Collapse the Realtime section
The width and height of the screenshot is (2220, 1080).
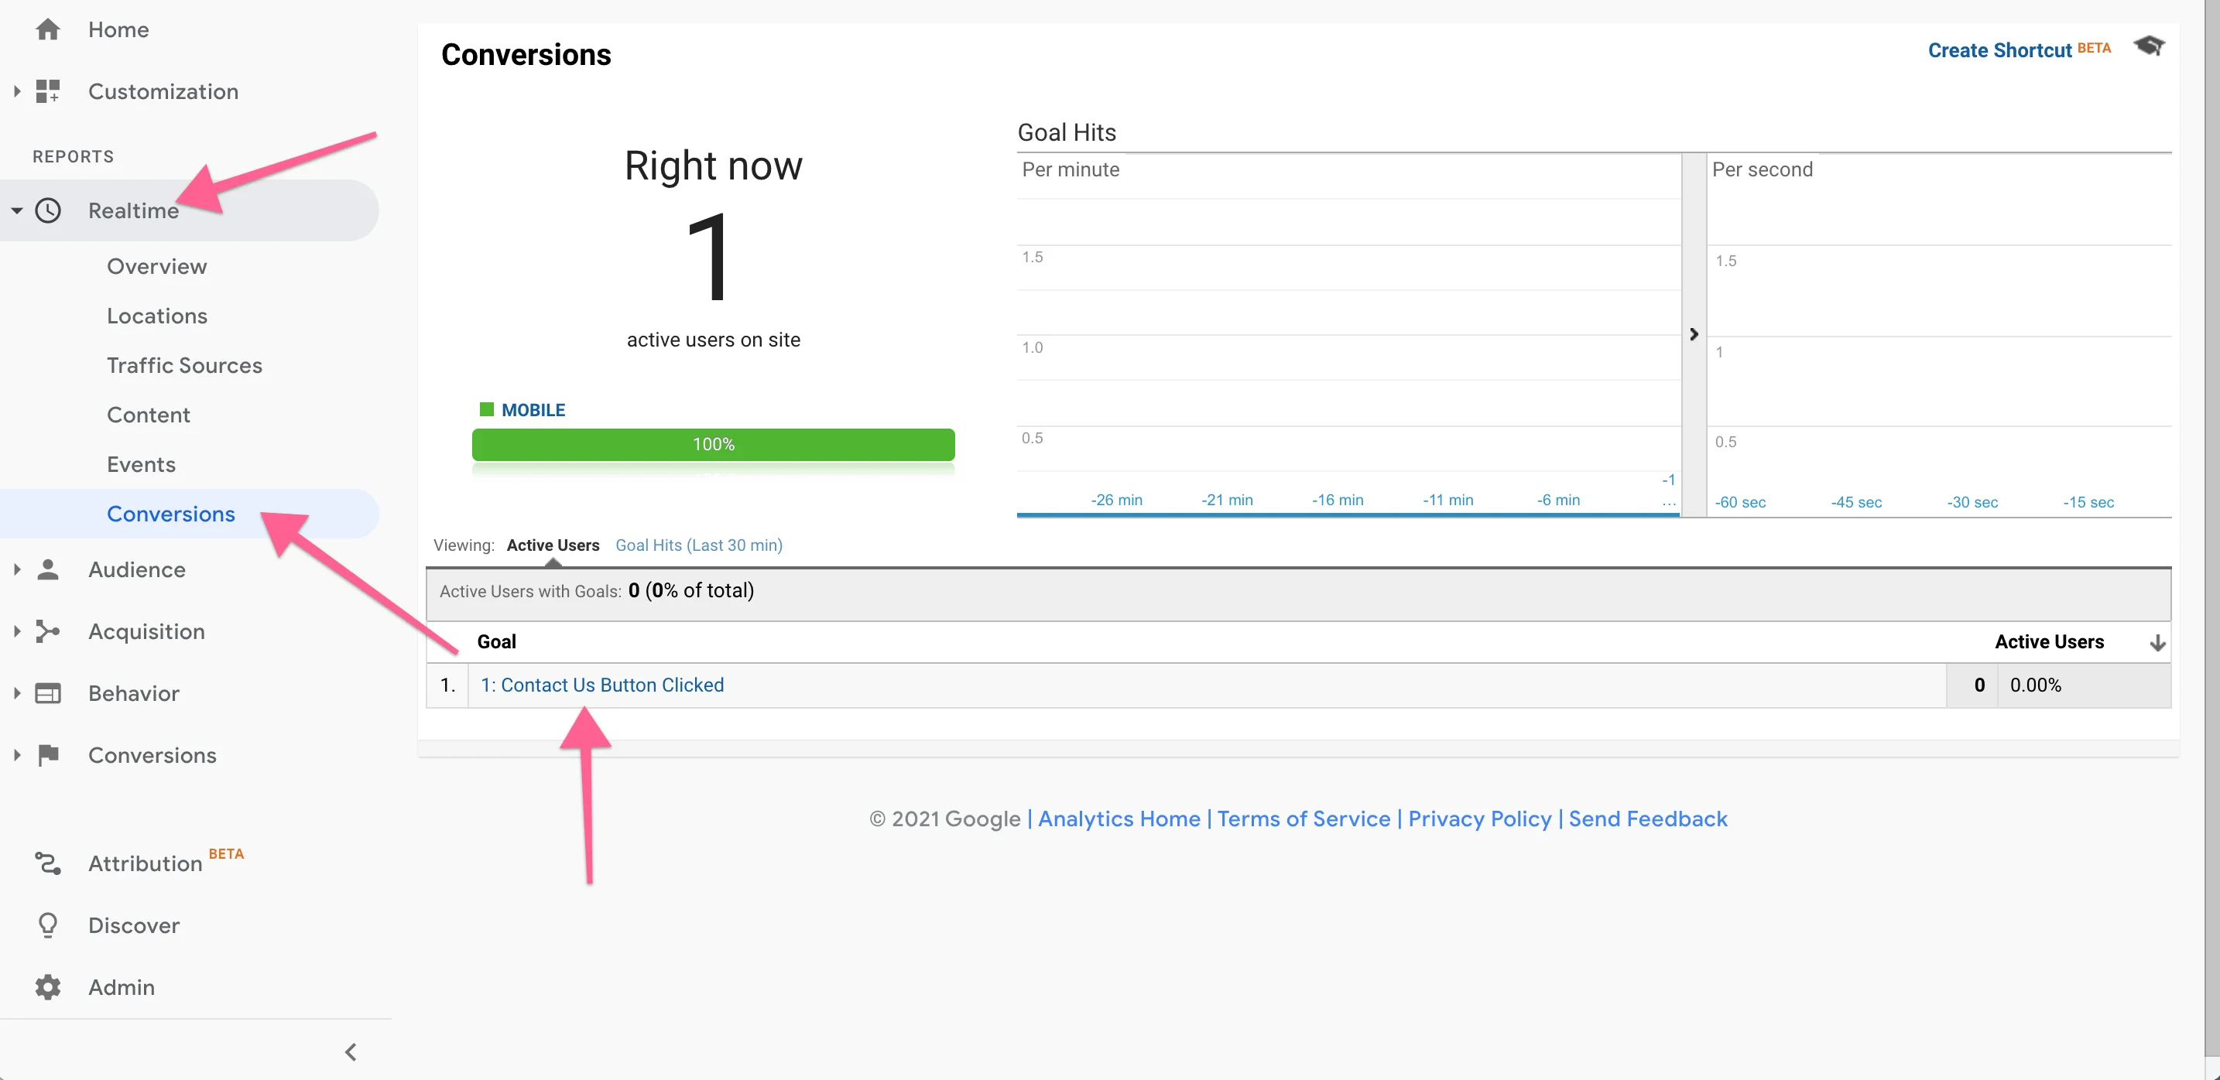pyautogui.click(x=15, y=210)
